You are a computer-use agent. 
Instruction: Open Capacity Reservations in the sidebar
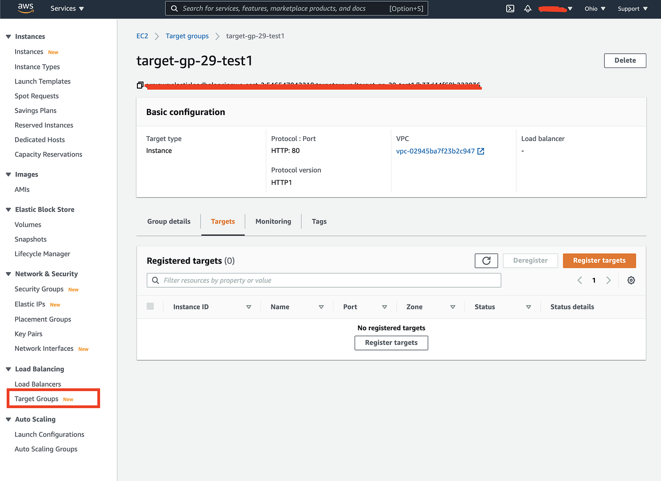coord(48,155)
